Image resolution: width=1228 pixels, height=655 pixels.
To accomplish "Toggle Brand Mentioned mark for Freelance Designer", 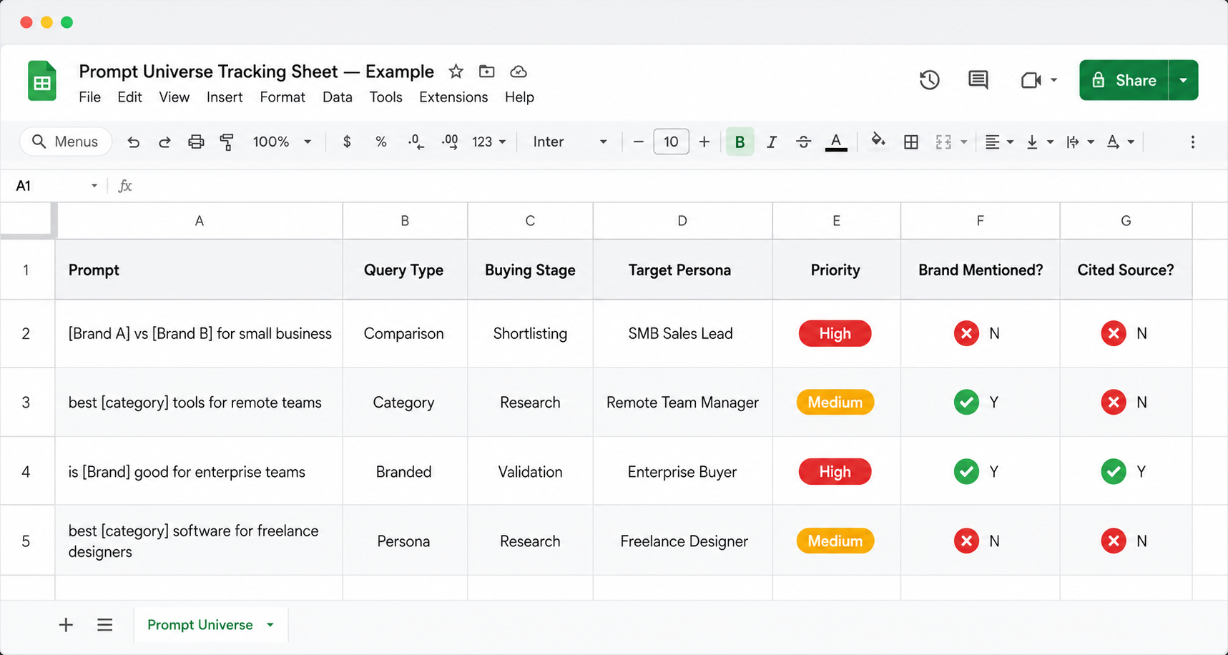I will [x=966, y=541].
